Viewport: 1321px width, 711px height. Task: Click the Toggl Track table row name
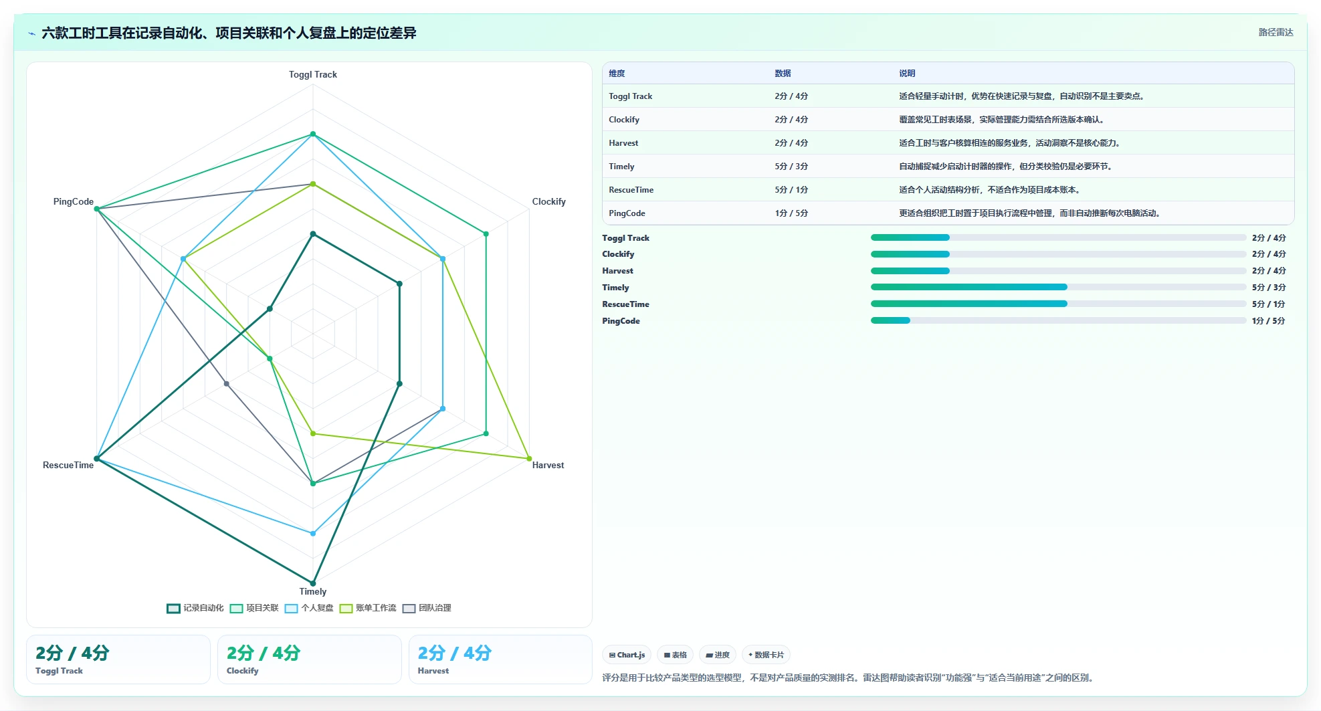630,96
